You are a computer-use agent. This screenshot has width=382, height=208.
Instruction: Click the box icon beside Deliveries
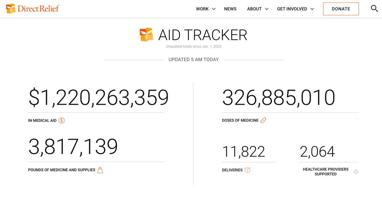pos(247,170)
